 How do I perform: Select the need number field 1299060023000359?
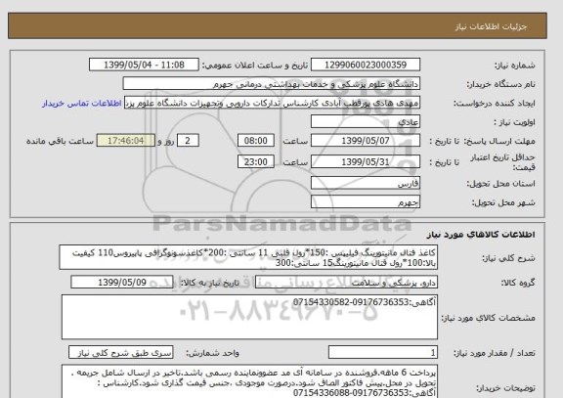366,65
